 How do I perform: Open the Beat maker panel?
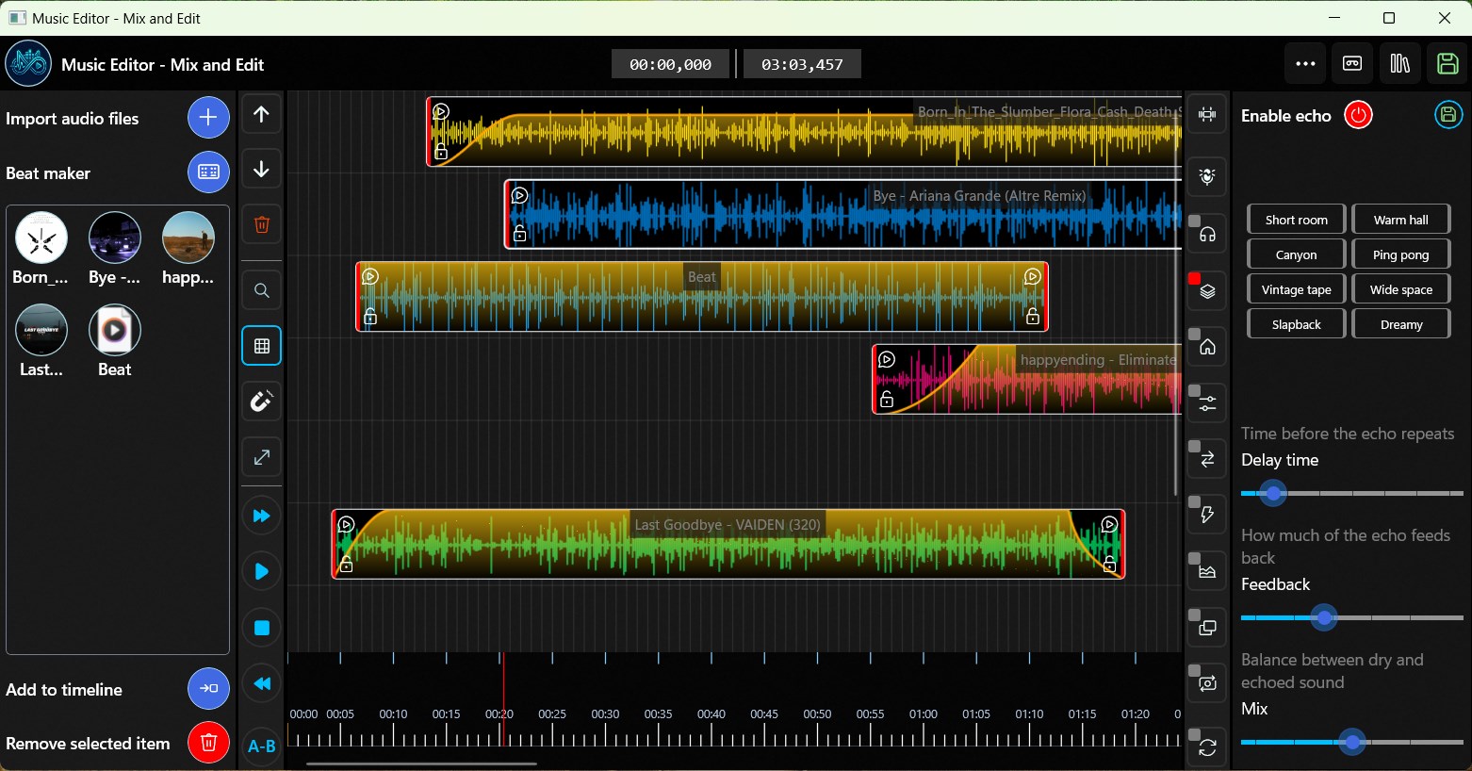point(208,172)
